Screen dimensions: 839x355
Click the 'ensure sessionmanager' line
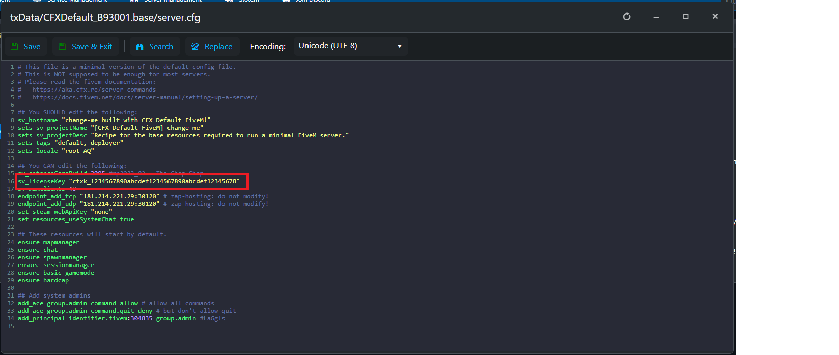point(56,265)
